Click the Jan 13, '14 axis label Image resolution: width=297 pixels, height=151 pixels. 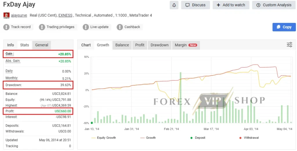pos(92,129)
